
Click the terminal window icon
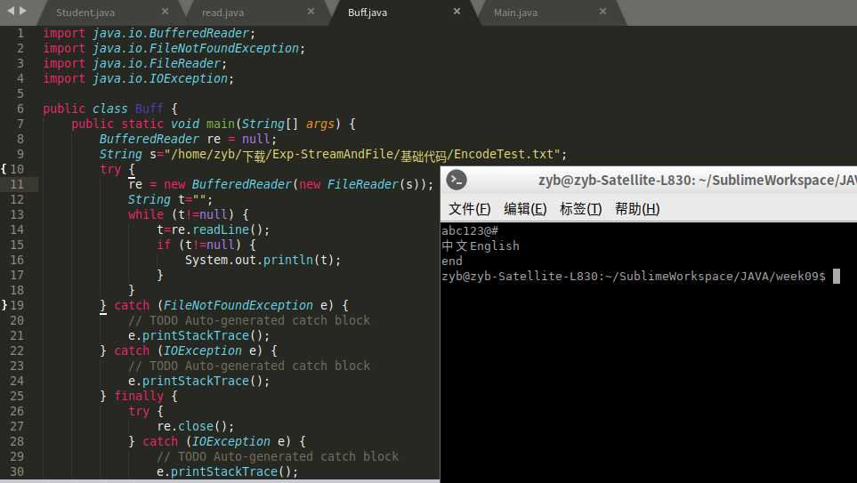tap(457, 180)
